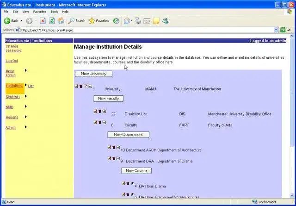Click the Go button beside the address bar
296x206 pixels.
[286, 30]
